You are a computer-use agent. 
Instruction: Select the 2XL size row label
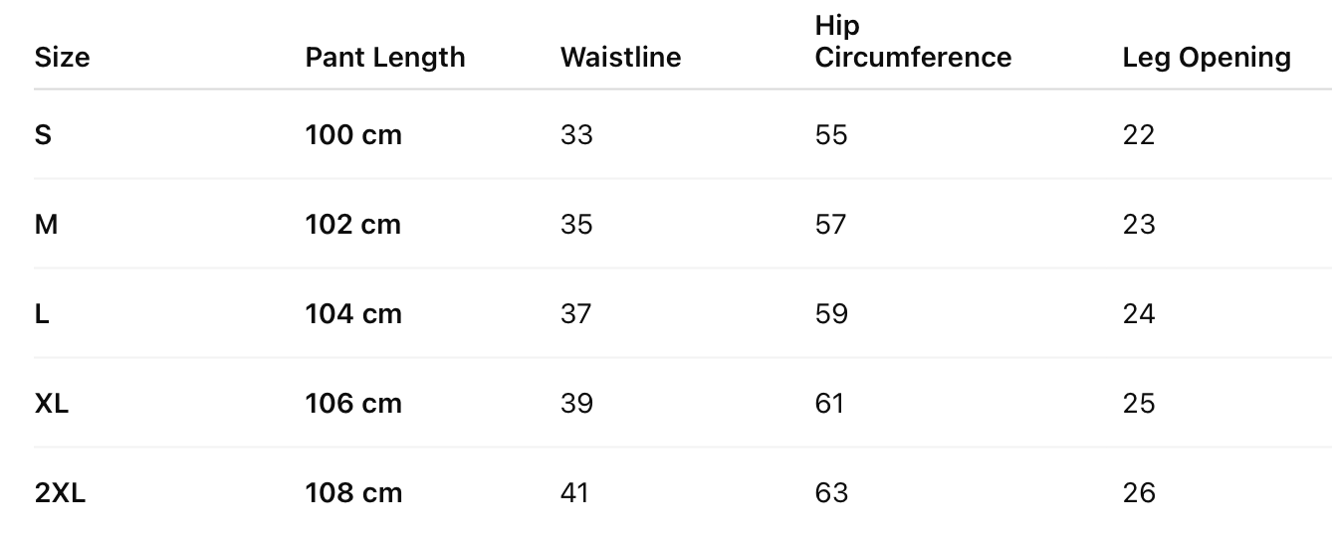pyautogui.click(x=60, y=492)
